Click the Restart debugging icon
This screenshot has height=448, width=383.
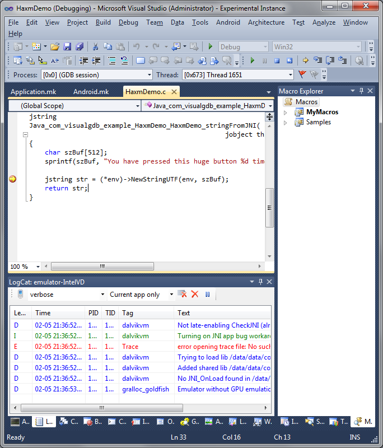point(289,60)
